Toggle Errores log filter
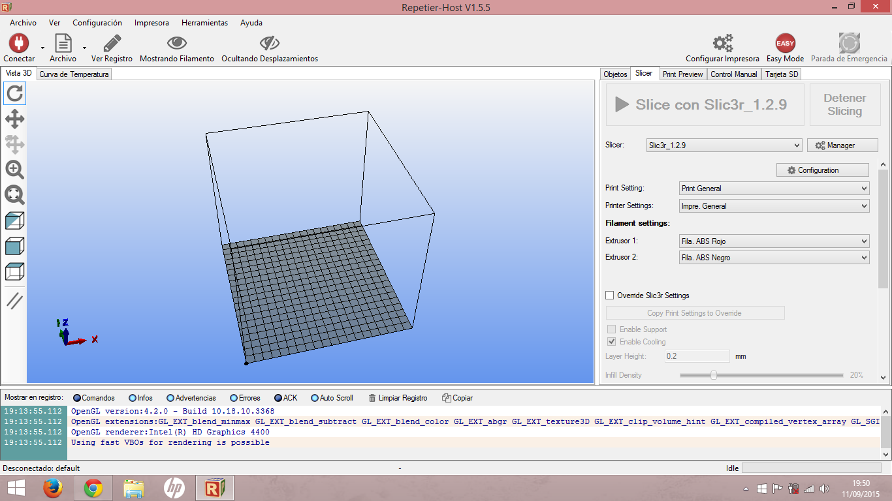892x501 pixels. click(x=245, y=398)
